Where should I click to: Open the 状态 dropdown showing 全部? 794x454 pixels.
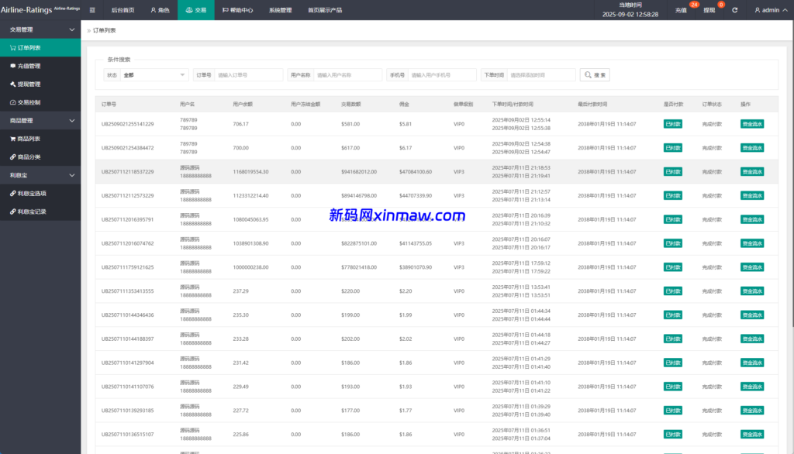coord(153,74)
